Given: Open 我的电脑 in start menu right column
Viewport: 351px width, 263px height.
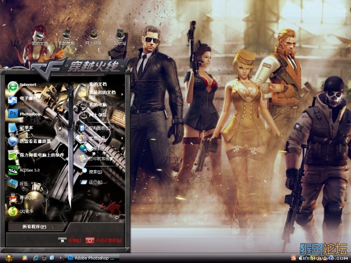Looking at the screenshot, I should pos(94,105).
